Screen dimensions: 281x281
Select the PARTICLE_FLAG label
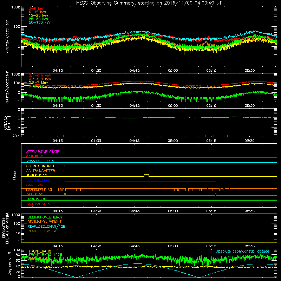click(x=39, y=190)
